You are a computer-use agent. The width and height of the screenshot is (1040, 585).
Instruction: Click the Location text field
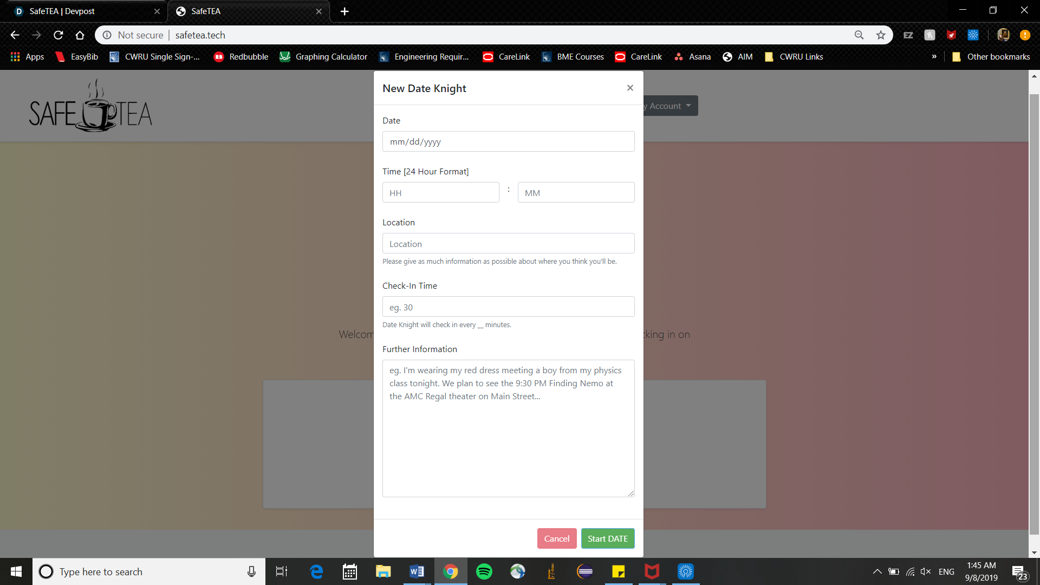click(508, 244)
